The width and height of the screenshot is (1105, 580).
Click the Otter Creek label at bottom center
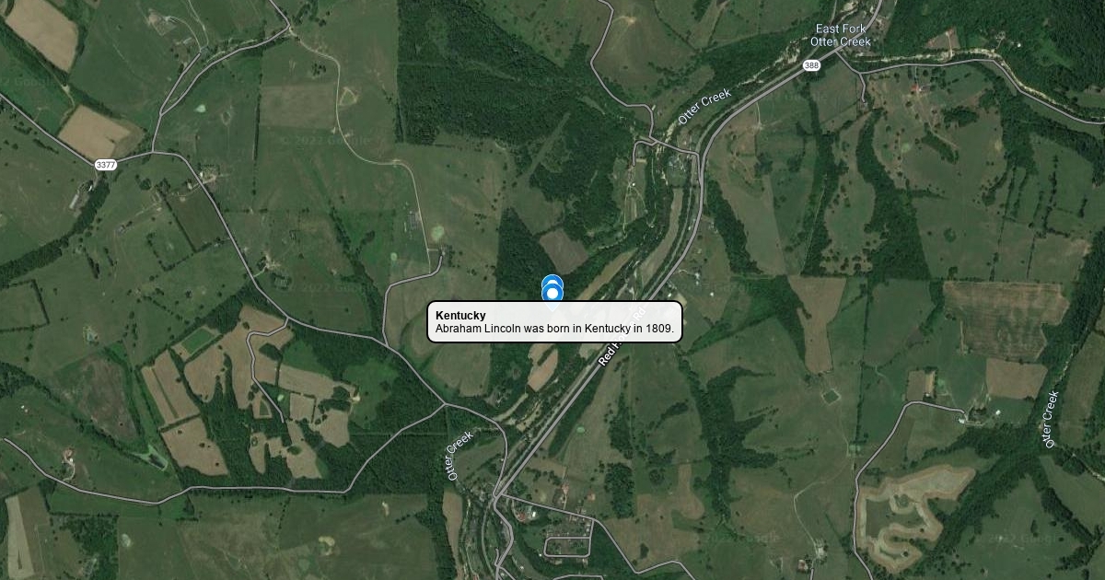click(x=459, y=456)
